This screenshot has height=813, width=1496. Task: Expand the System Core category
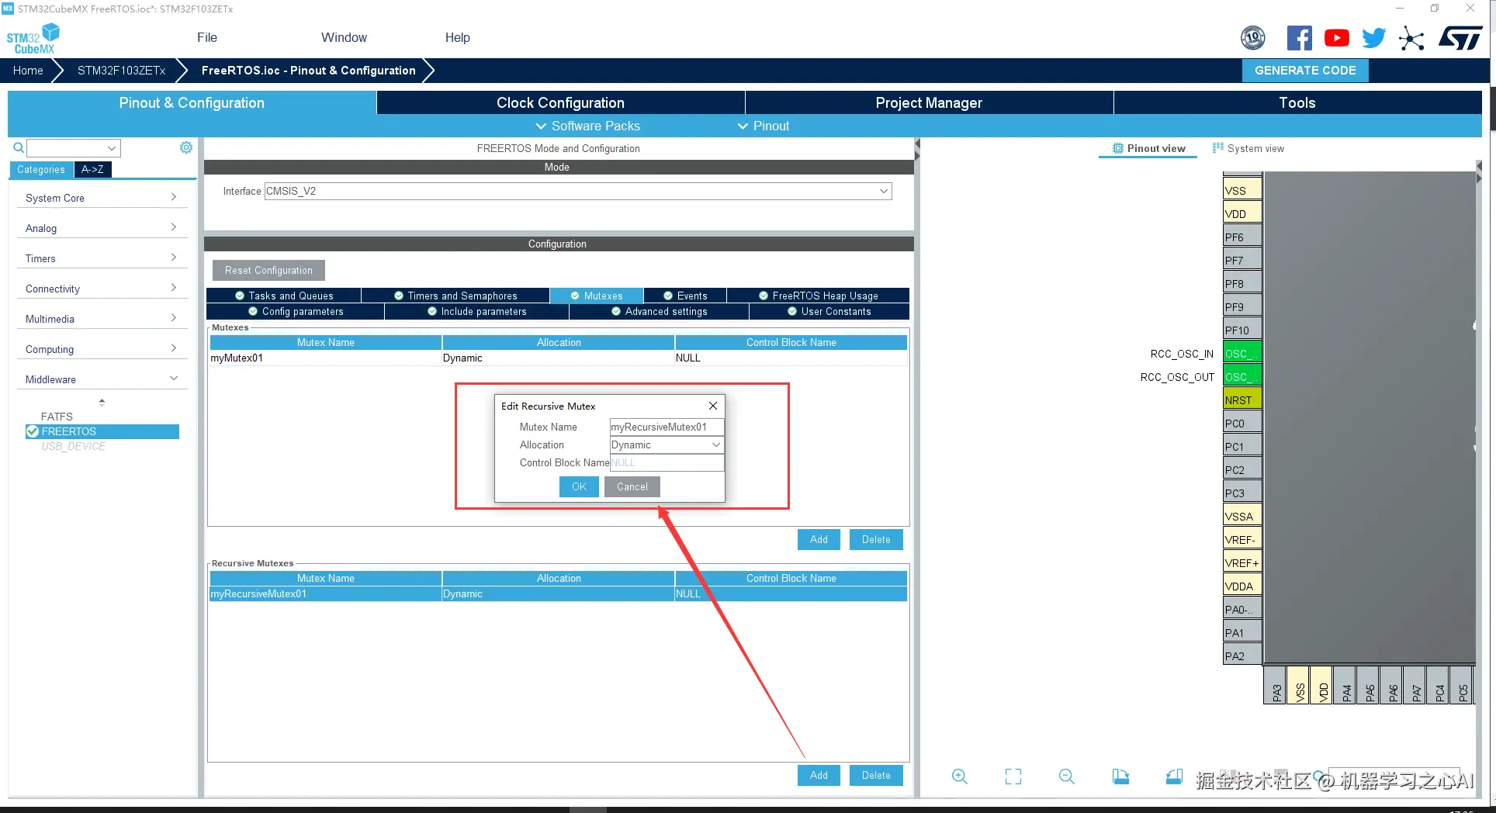point(102,198)
